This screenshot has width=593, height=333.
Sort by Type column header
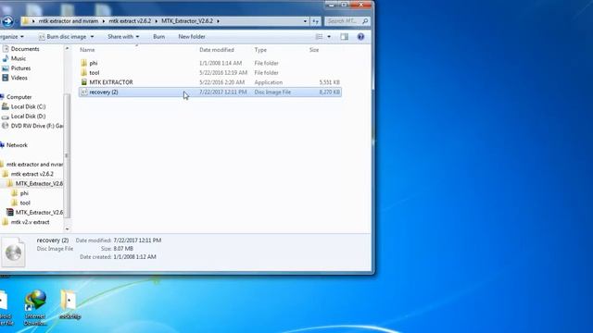[260, 50]
